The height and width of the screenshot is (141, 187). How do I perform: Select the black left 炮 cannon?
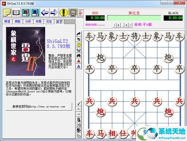101,58
